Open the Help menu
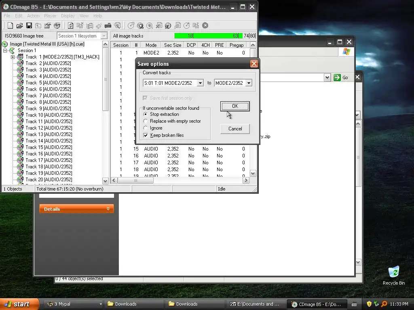The height and width of the screenshot is (310, 414). [x=97, y=16]
